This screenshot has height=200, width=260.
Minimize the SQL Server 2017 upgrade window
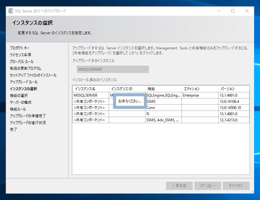click(219, 11)
